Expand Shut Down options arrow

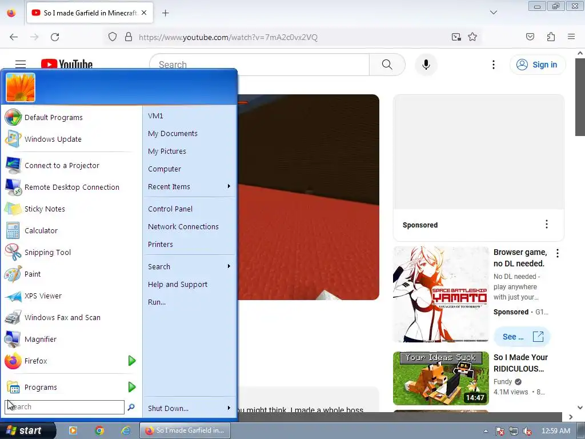(229, 408)
